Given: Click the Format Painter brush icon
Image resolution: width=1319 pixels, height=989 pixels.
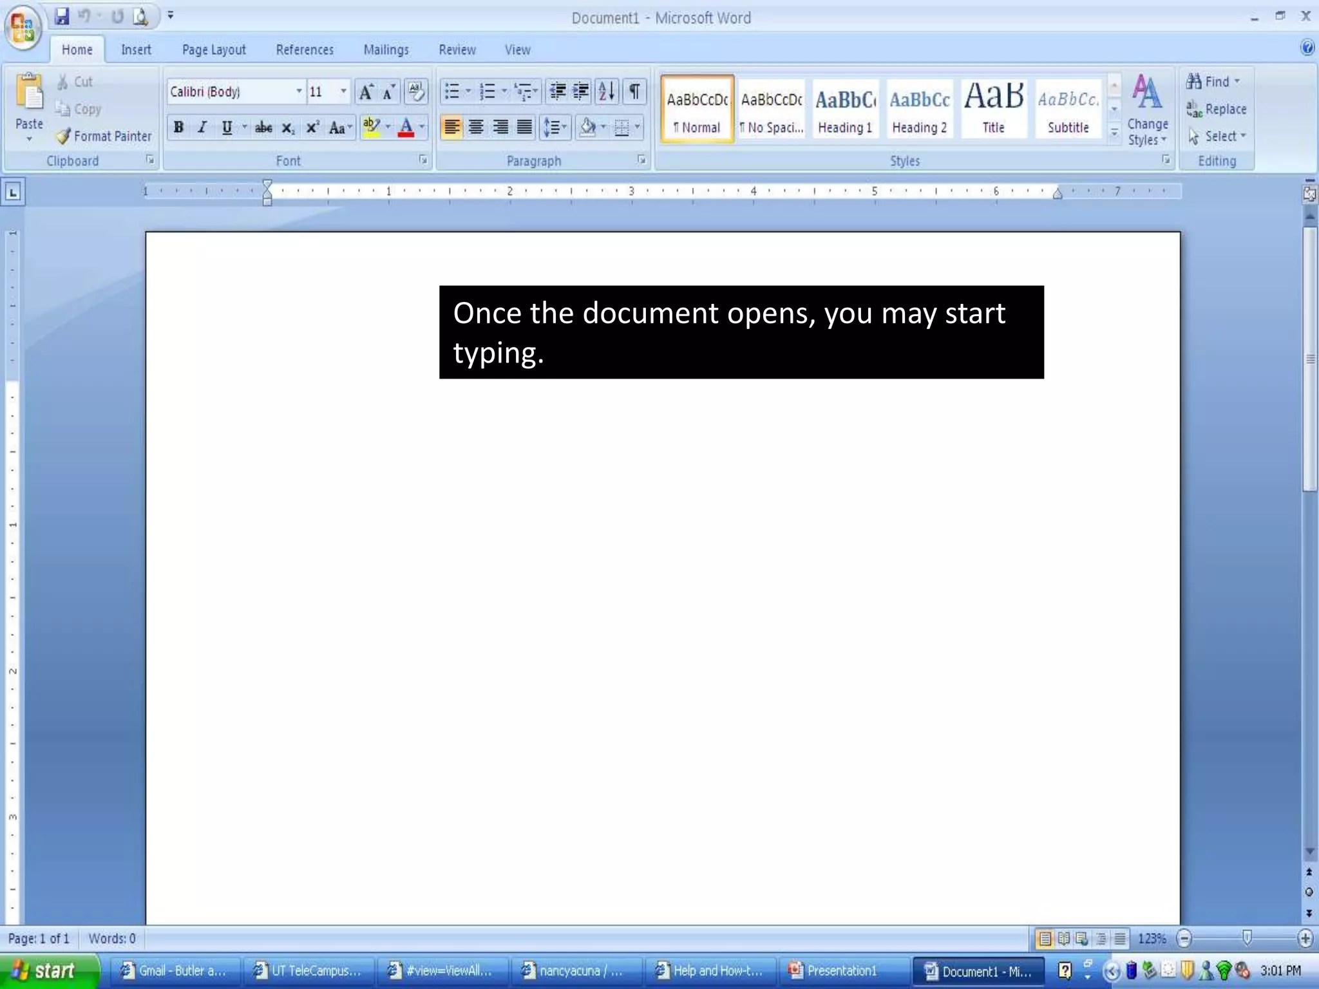Looking at the screenshot, I should click(62, 136).
